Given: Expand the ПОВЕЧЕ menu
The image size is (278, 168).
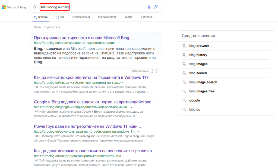Looking at the screenshot, I should point(147,17).
